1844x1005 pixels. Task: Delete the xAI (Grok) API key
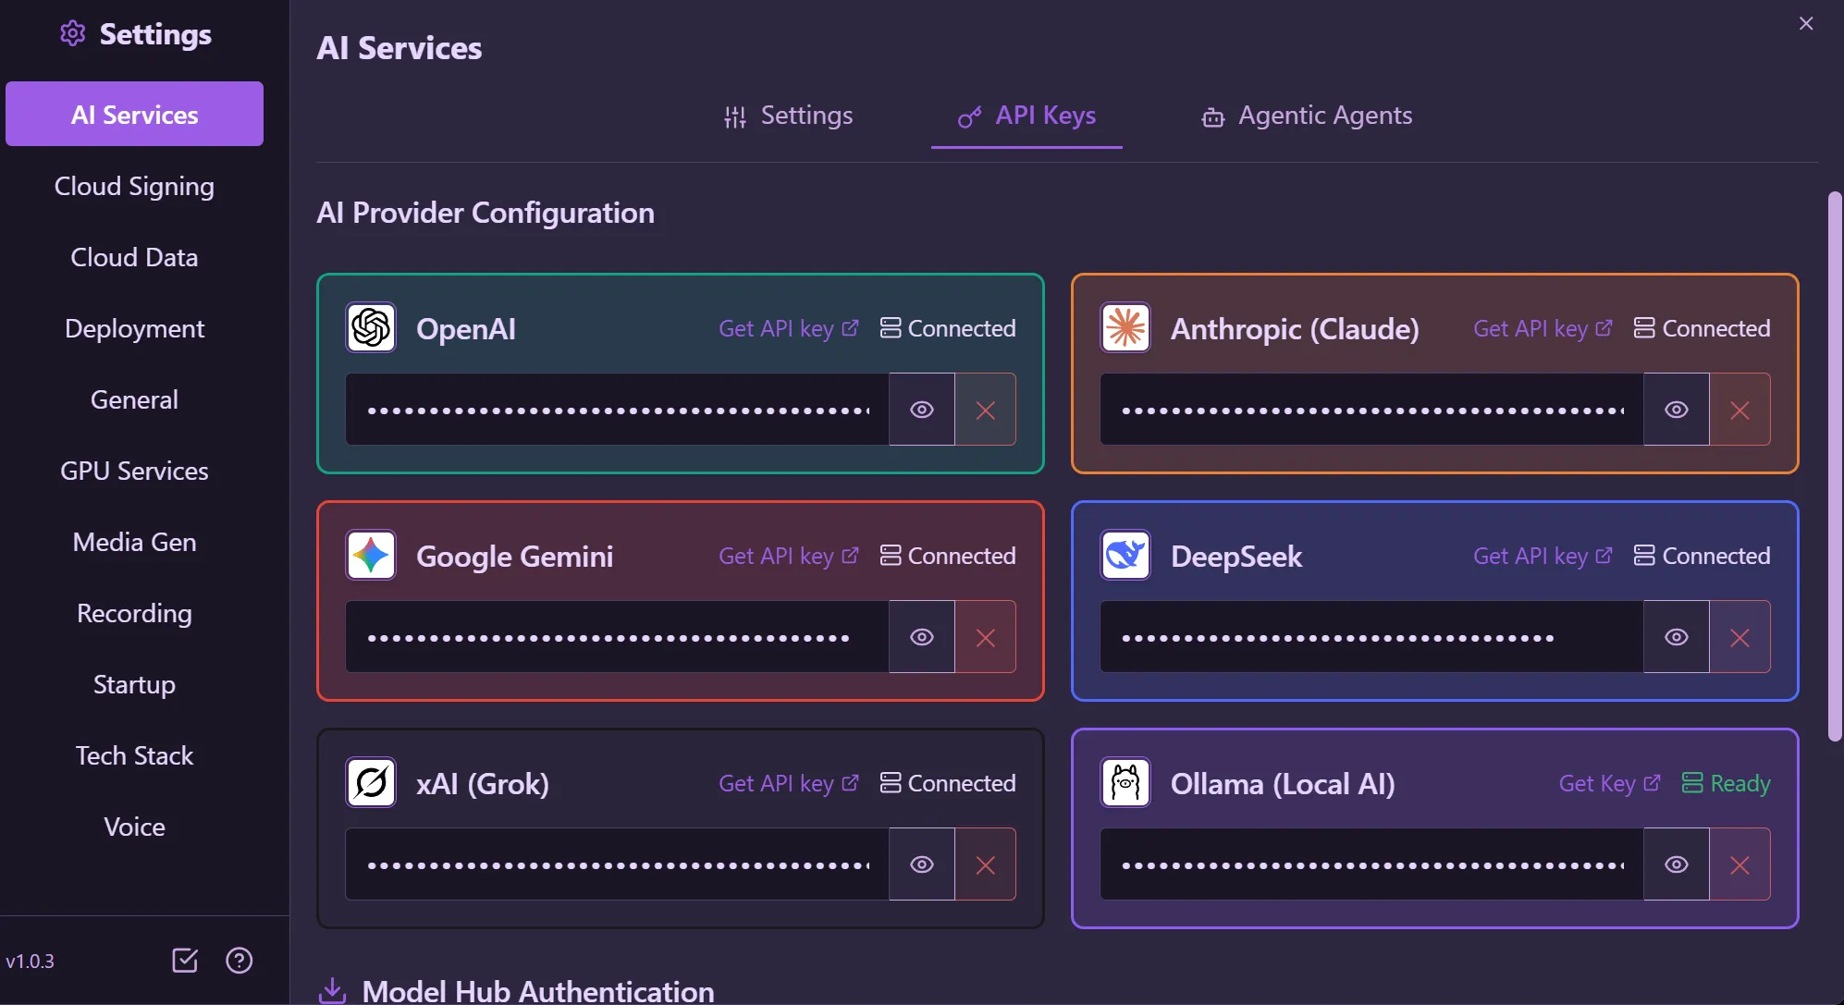986,864
